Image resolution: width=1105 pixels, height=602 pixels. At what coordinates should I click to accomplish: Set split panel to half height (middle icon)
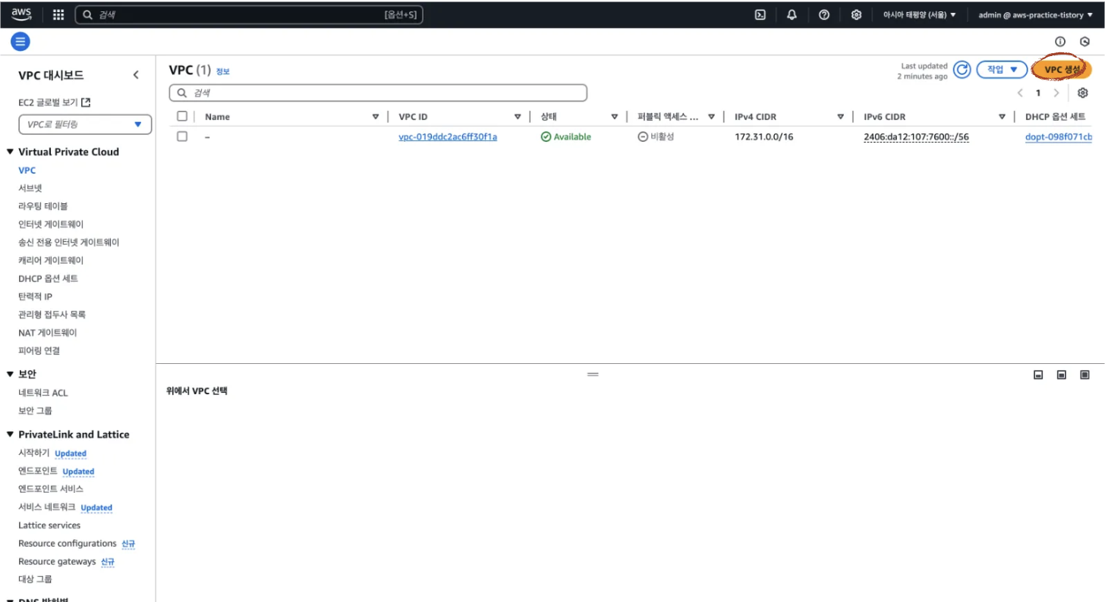(1062, 375)
